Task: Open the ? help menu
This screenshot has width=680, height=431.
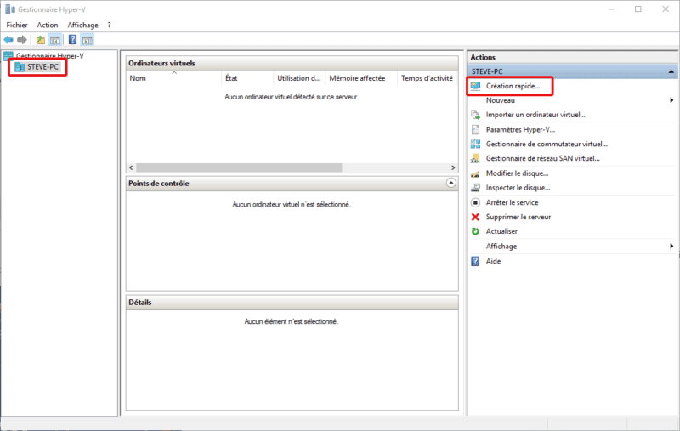Action: [109, 26]
